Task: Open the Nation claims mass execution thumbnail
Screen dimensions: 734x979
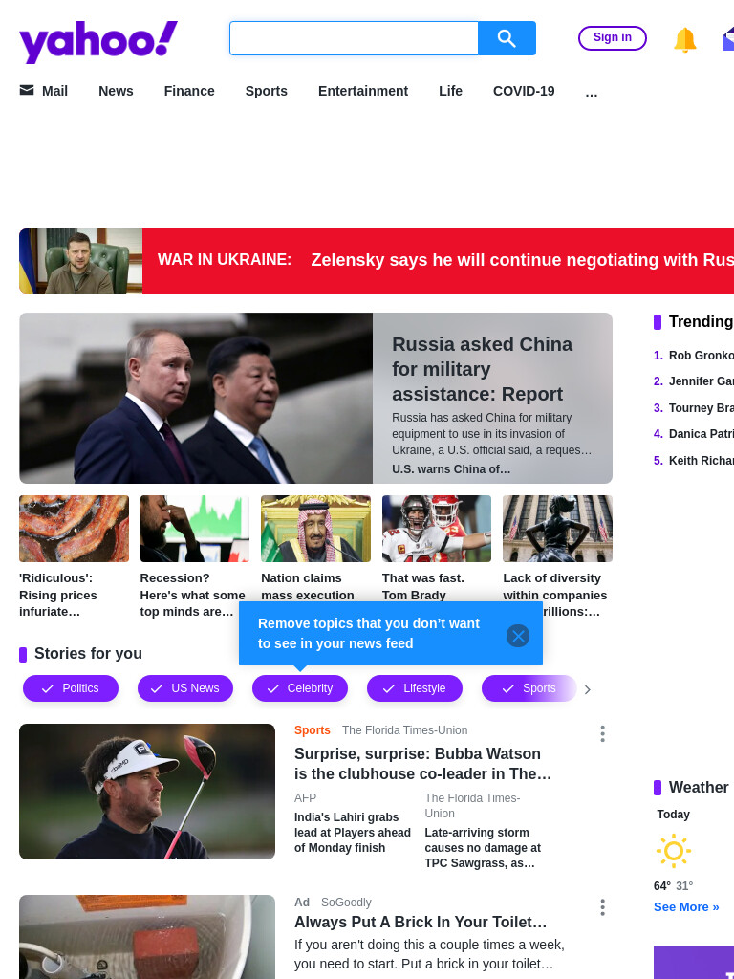Action: pyautogui.click(x=315, y=528)
